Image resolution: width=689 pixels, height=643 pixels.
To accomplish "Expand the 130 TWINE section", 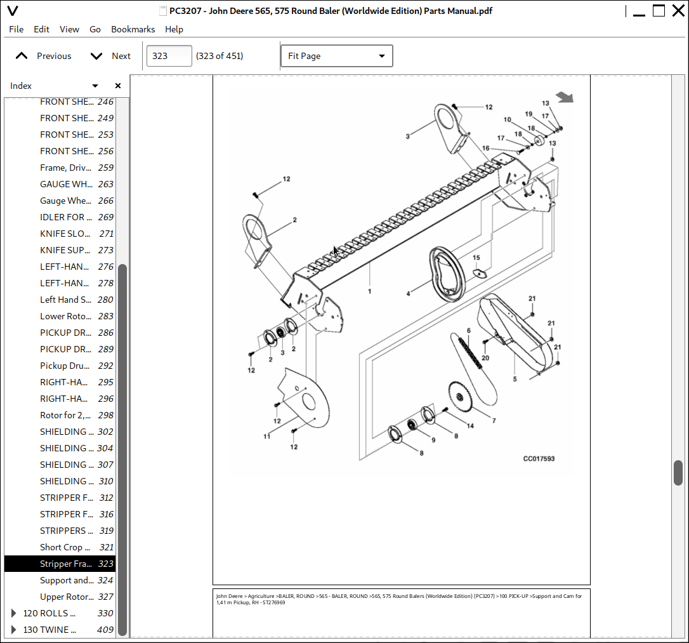I will [14, 630].
